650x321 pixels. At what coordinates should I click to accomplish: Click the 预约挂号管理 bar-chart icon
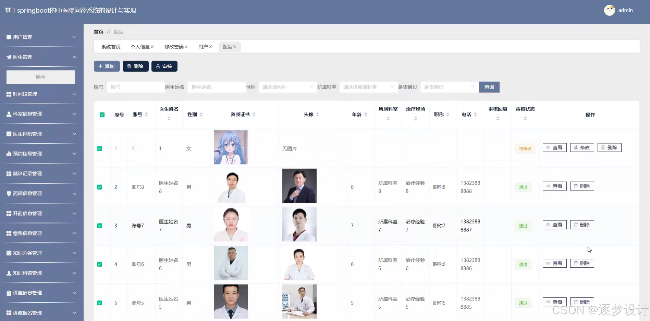coord(9,154)
